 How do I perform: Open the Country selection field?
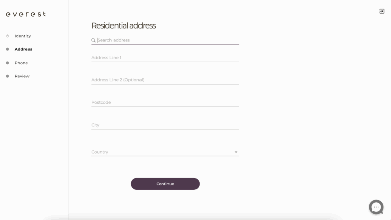[160, 152]
